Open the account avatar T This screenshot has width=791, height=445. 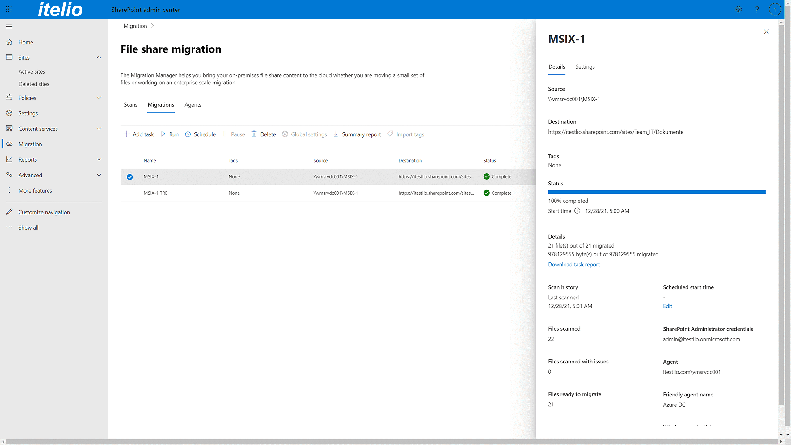[x=775, y=9]
